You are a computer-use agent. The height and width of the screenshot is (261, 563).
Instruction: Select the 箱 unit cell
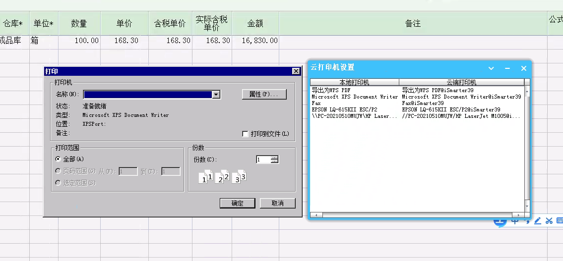click(44, 41)
